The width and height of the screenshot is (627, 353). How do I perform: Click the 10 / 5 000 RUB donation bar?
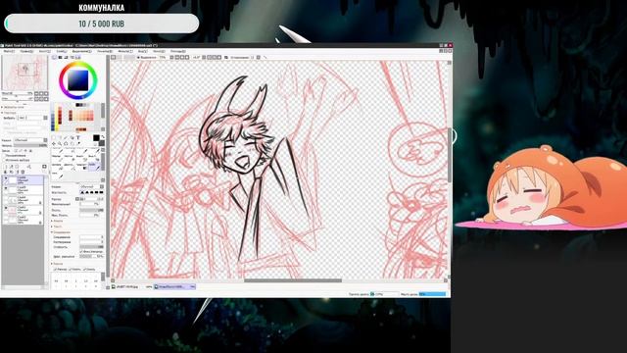click(x=102, y=24)
